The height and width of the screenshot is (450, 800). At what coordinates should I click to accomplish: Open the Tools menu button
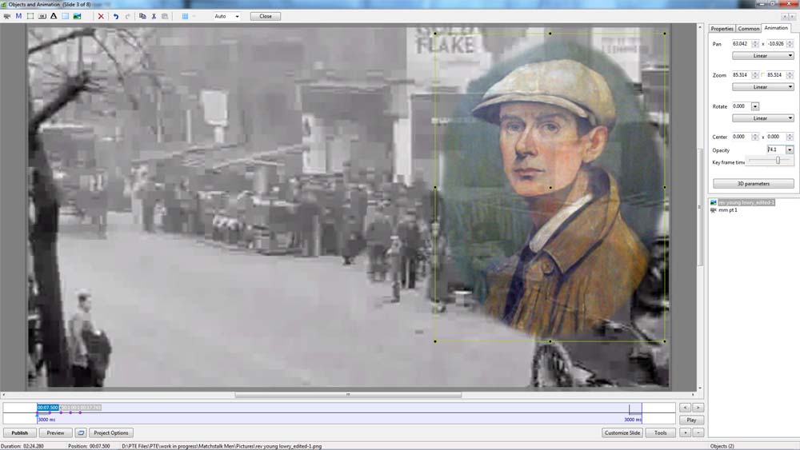660,432
